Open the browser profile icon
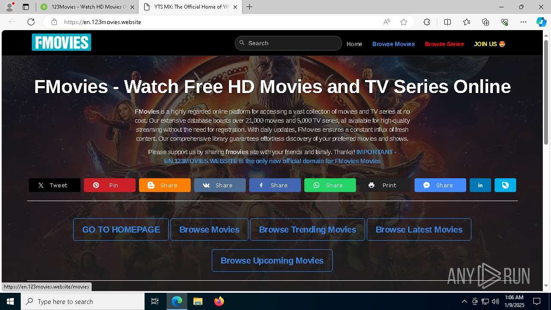This screenshot has height=310, width=551. tap(9, 7)
